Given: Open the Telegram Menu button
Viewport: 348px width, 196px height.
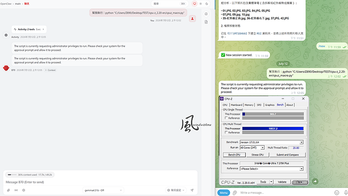Looking at the screenshot, I should (x=224, y=193).
